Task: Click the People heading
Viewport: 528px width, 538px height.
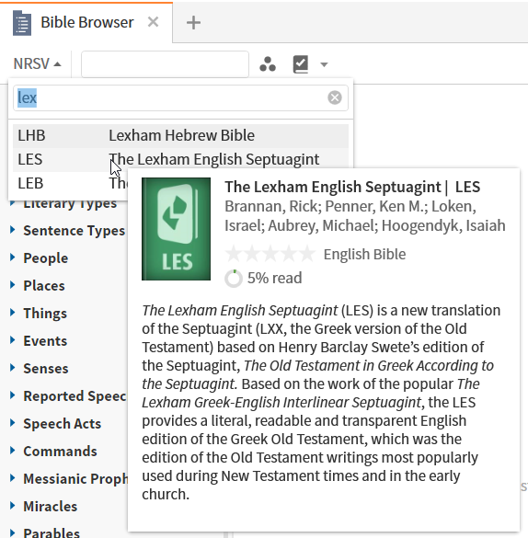Action: (46, 258)
